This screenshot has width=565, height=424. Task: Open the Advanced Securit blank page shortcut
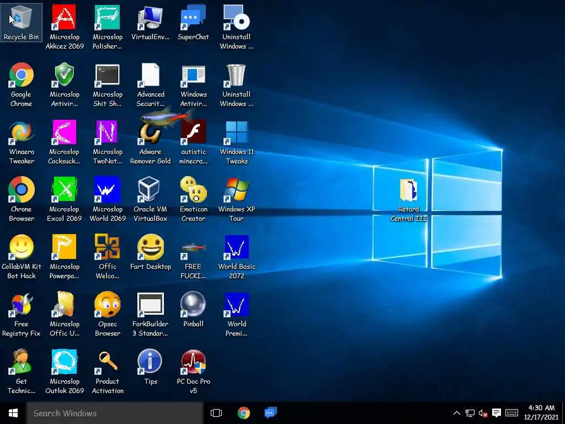tap(150, 84)
